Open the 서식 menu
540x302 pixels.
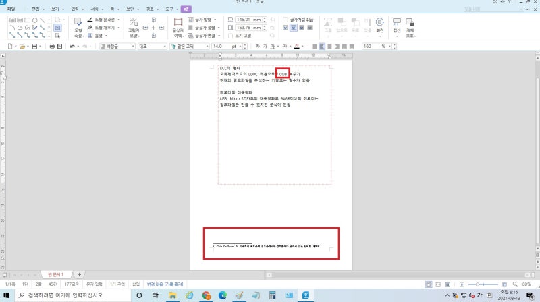coord(94,9)
